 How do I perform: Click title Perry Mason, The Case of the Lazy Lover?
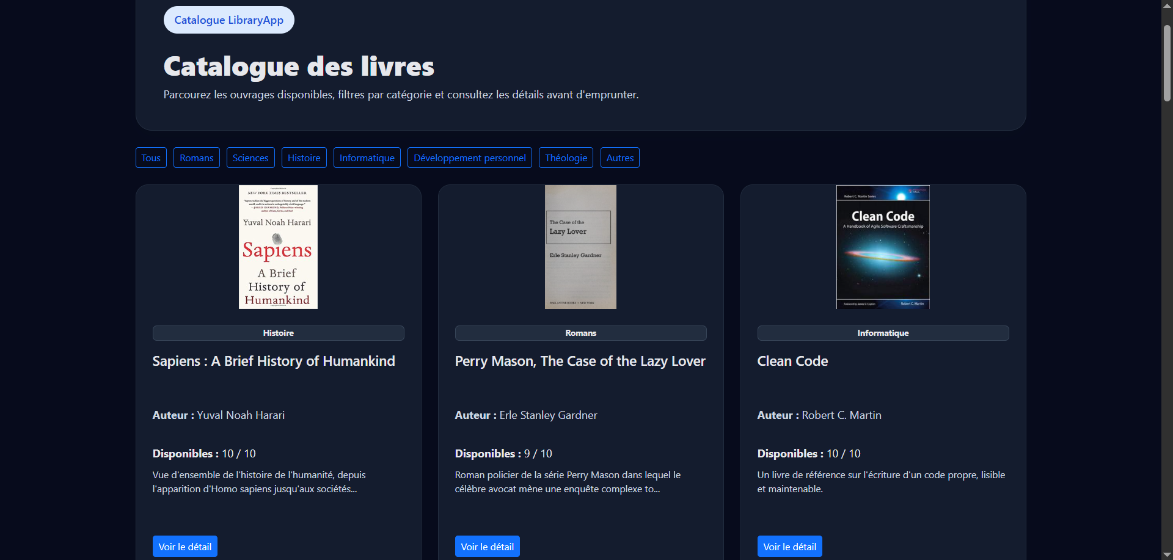pyautogui.click(x=580, y=361)
